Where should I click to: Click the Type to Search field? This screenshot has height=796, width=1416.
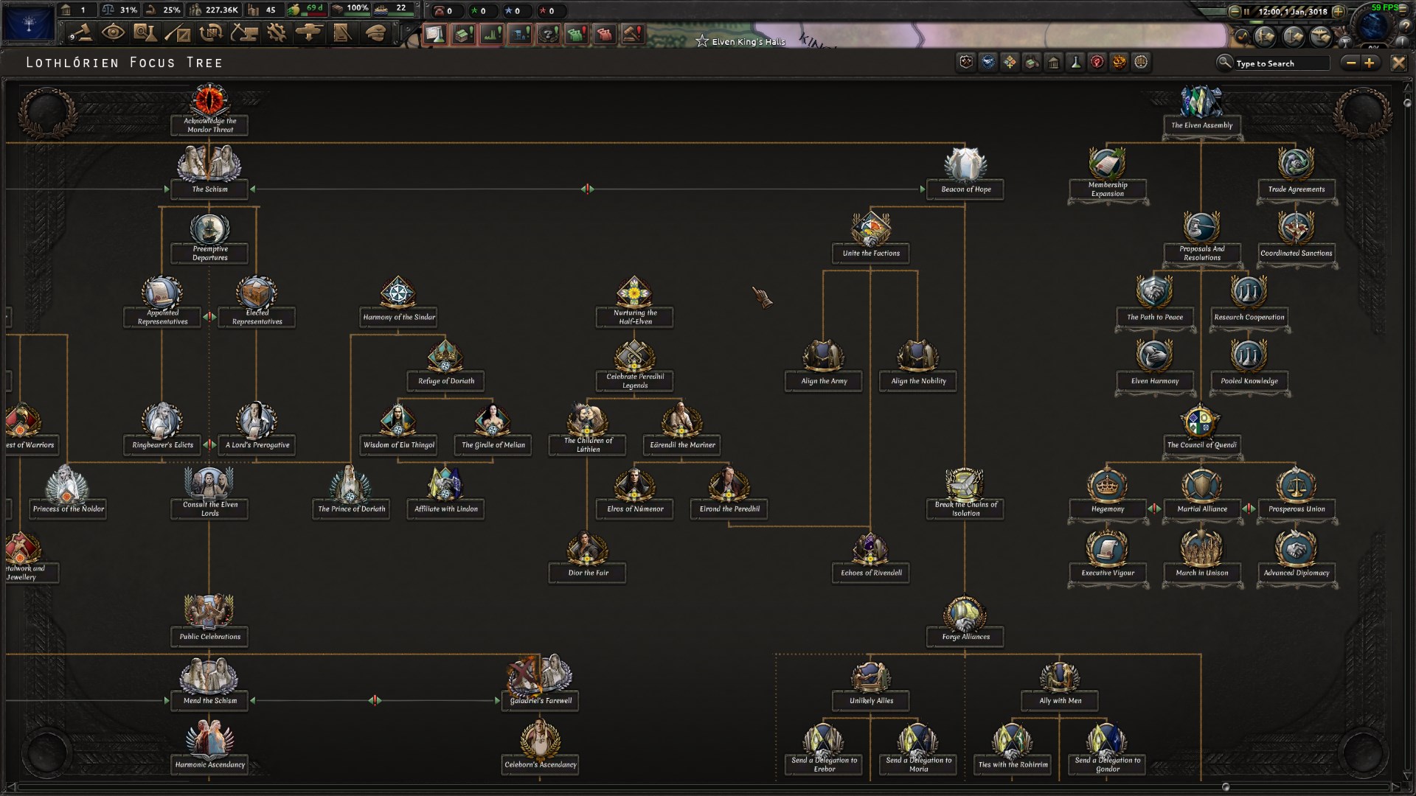(1281, 63)
